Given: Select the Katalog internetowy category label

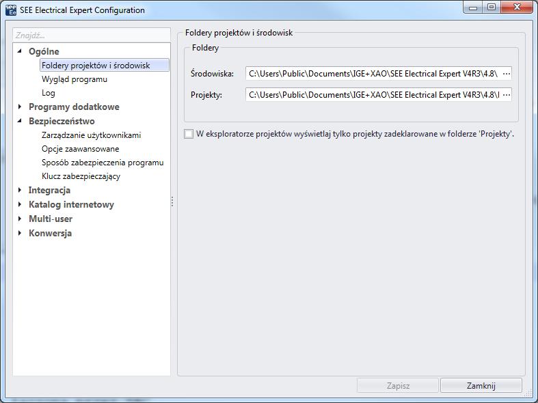Looking at the screenshot, I should point(71,205).
